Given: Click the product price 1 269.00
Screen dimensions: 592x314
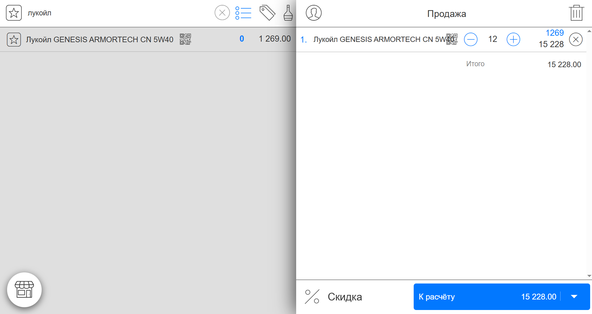Looking at the screenshot, I should pos(275,39).
